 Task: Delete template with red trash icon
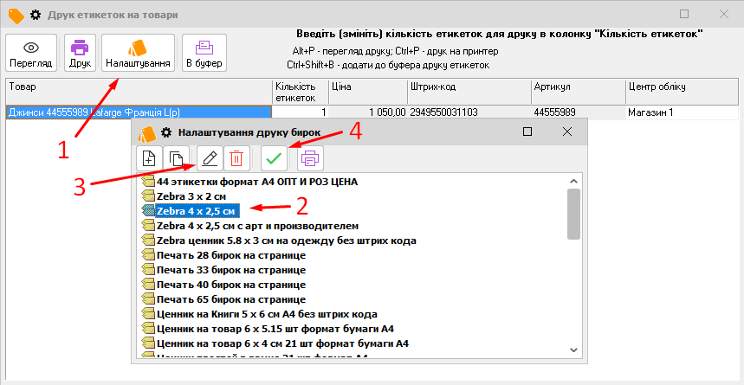(x=237, y=158)
